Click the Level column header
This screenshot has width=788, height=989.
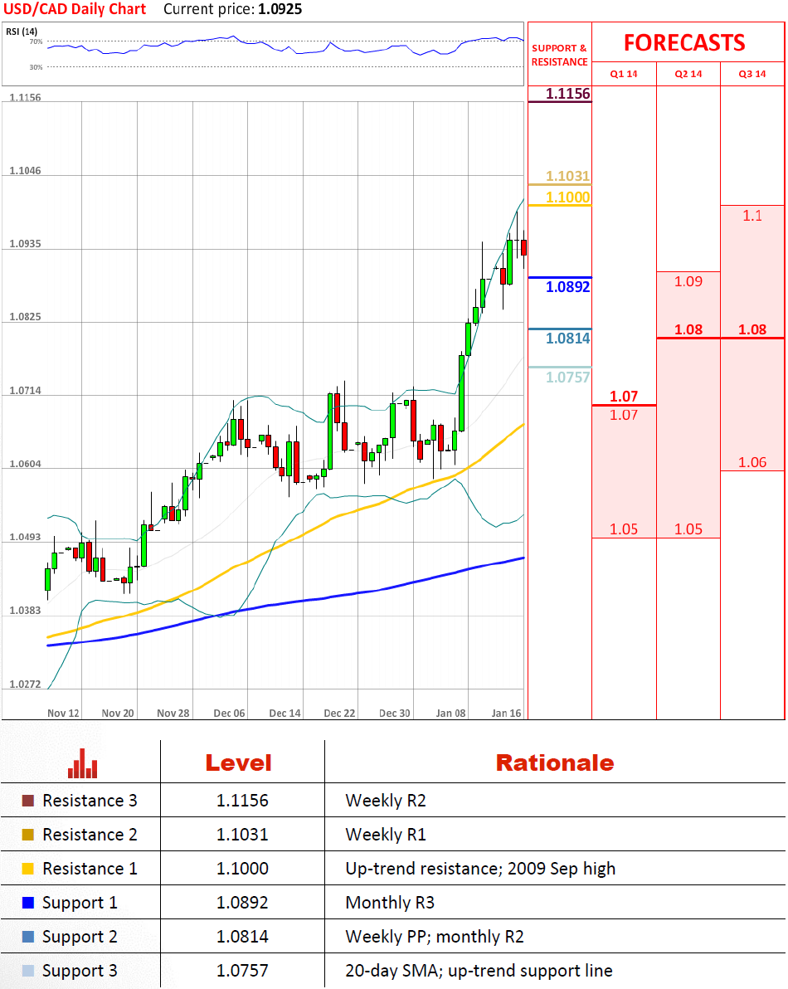pyautogui.click(x=238, y=763)
